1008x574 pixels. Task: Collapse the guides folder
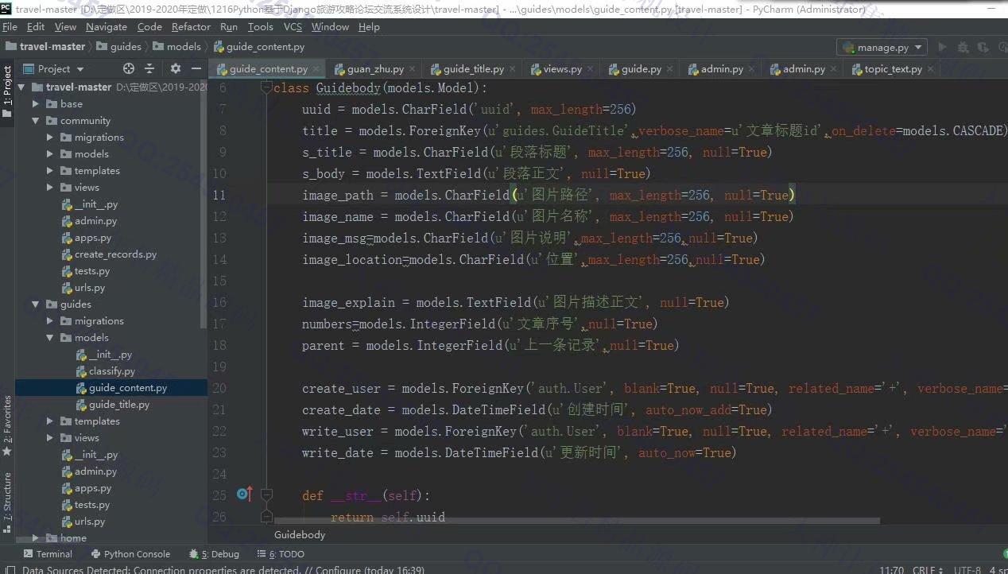tap(36, 304)
